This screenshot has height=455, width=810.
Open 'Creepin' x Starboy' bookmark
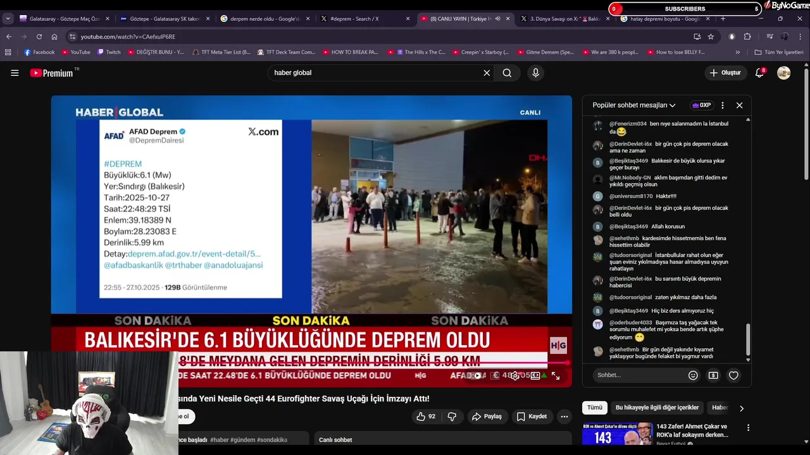tap(480, 52)
